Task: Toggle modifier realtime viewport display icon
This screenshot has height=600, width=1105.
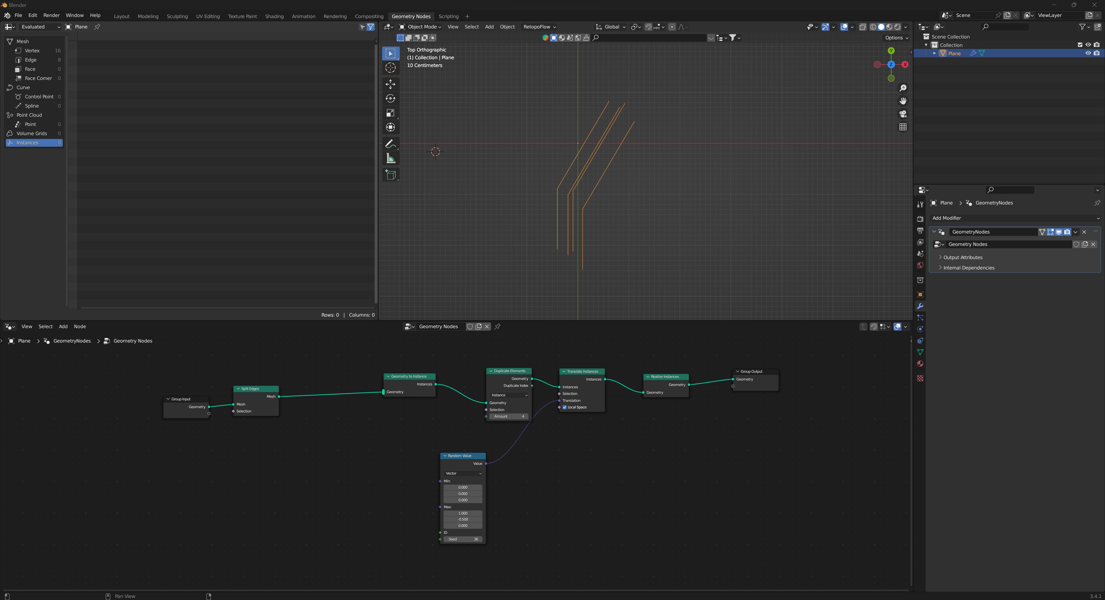Action: click(1059, 232)
